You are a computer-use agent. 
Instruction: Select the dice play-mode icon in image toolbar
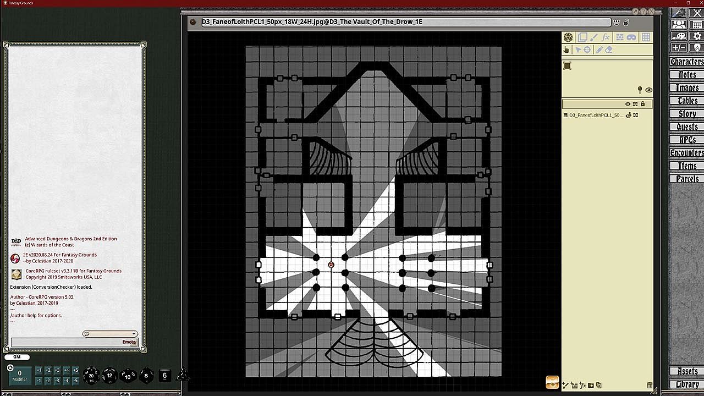coord(568,37)
